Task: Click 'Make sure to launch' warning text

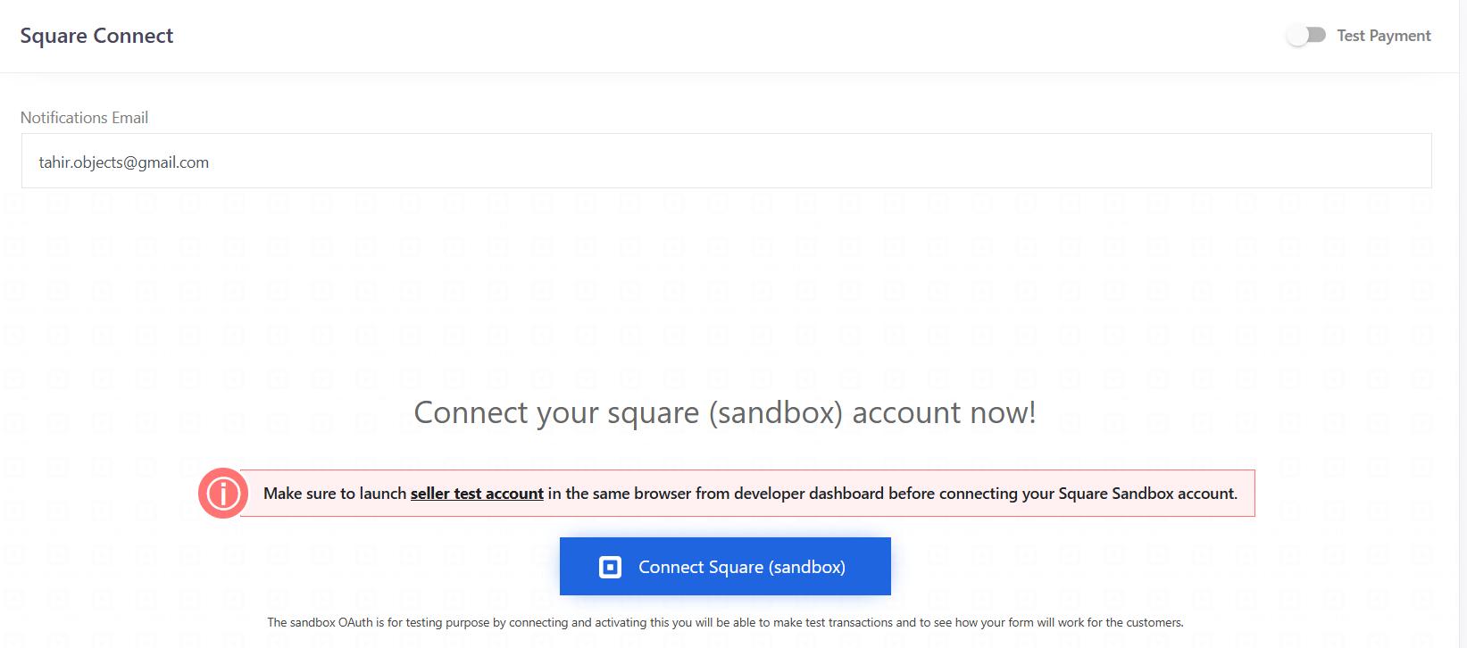Action: 335,494
